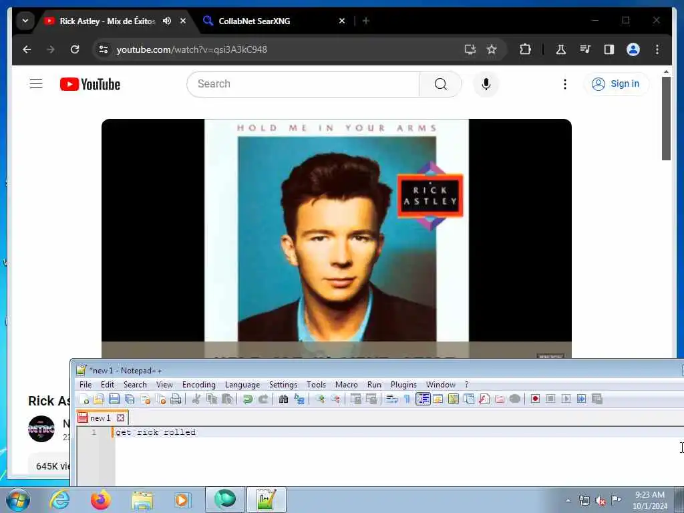Open a new Chrome tab
The image size is (684, 513).
click(x=366, y=21)
